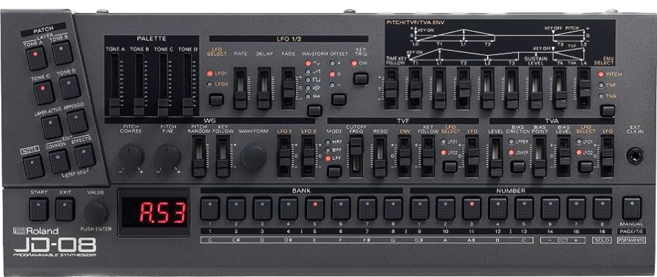This screenshot has width=657, height=277.
Task: Choose Number button 2
Action: [445, 209]
